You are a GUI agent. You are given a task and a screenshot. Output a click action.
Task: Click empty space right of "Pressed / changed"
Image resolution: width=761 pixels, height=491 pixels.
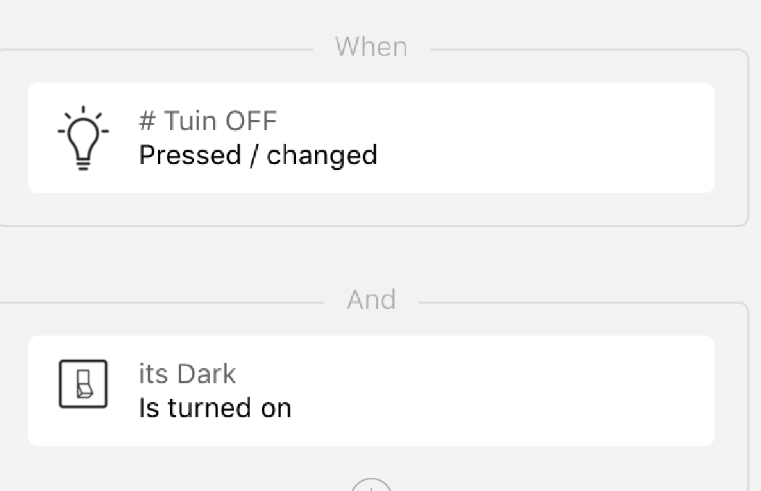[x=543, y=155]
